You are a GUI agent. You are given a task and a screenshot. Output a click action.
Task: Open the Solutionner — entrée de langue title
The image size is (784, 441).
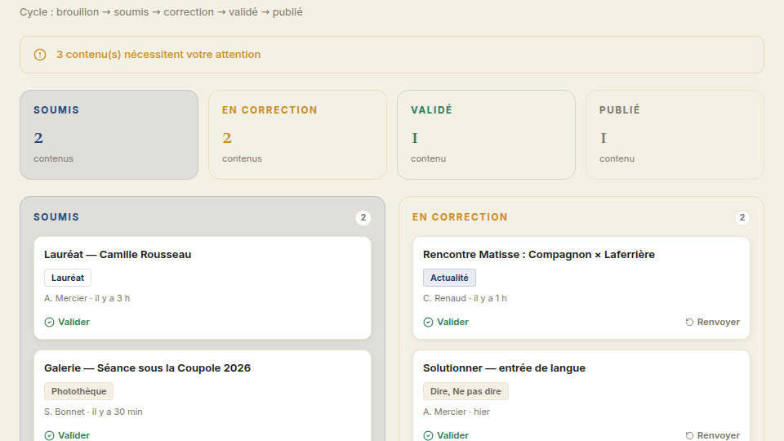(x=504, y=368)
